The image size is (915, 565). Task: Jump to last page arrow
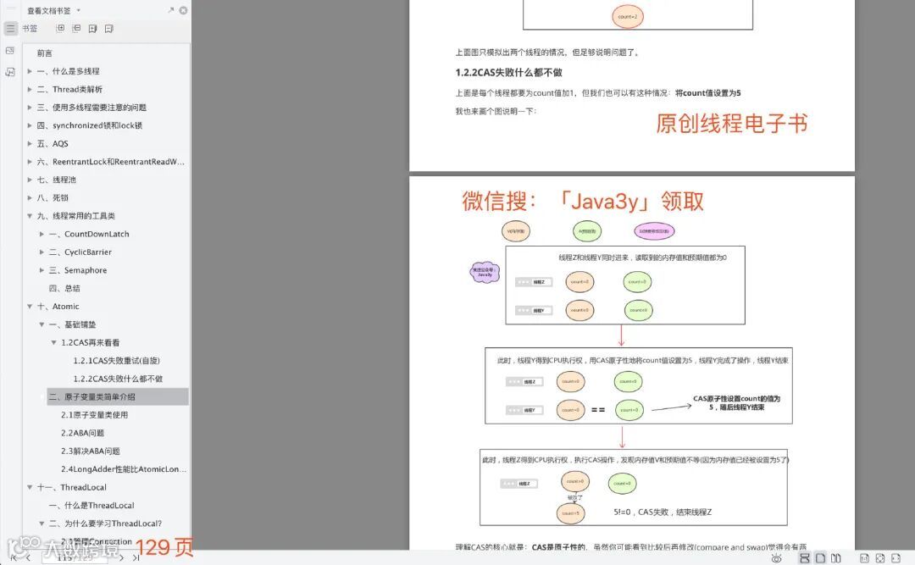[x=136, y=558]
